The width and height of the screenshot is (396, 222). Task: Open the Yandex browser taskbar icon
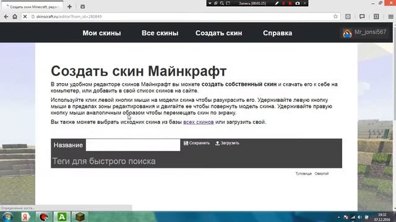(x=25, y=216)
